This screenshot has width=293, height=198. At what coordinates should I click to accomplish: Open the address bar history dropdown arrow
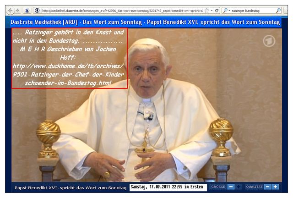[212, 11]
